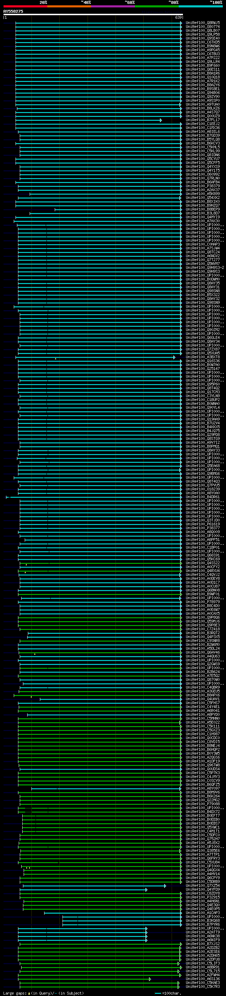Select the UniRef100_A9TUA0 label
Viewport: 226px width, 996px height.
pos(203,104)
